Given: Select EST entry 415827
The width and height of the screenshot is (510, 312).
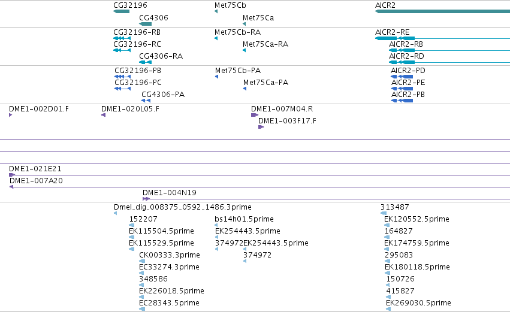Looking at the screenshot, I should [x=400, y=291].
